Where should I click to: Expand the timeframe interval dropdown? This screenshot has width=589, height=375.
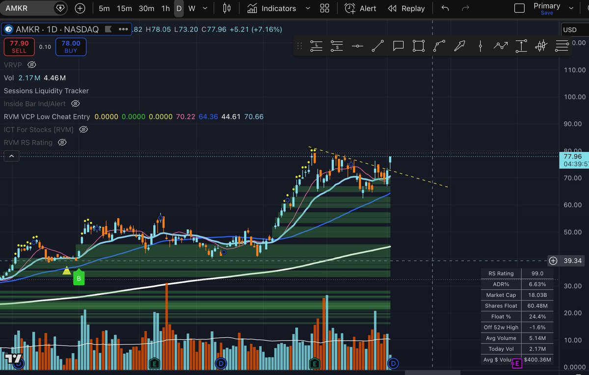coord(205,8)
